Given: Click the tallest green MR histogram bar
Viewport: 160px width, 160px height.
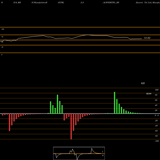Looking at the screenshot, I should (x=115, y=103).
